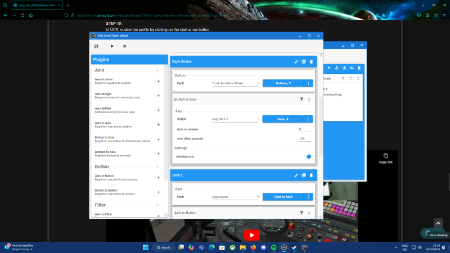Edit the Axis on release value field
Image resolution: width=450 pixels, height=253 pixels.
305,129
